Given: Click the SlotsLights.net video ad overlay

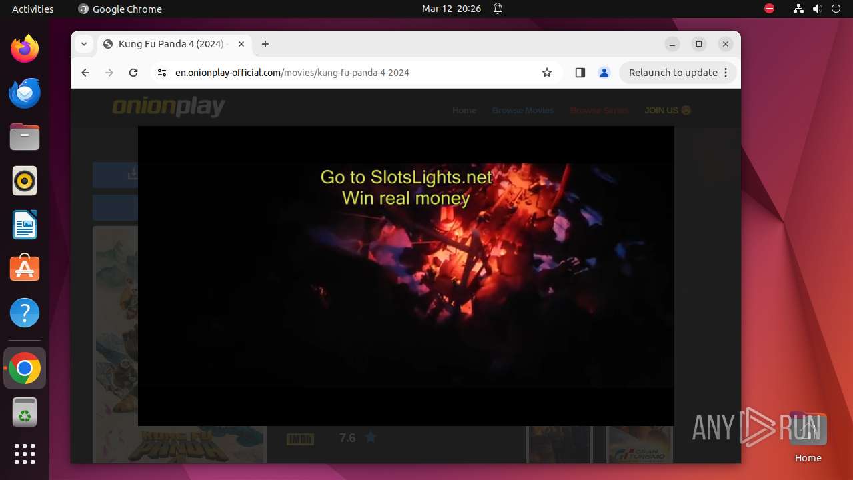Looking at the screenshot, I should 406,275.
